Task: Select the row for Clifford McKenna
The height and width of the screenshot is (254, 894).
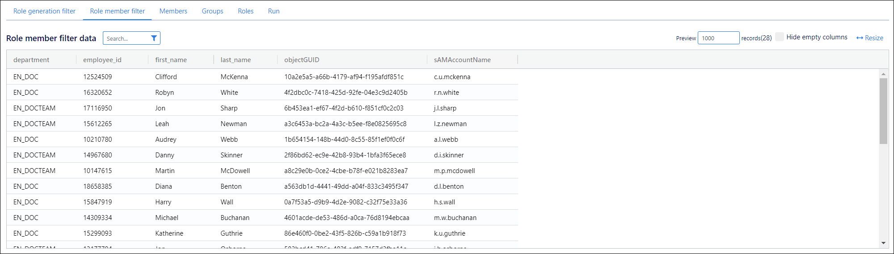Action: coord(262,77)
